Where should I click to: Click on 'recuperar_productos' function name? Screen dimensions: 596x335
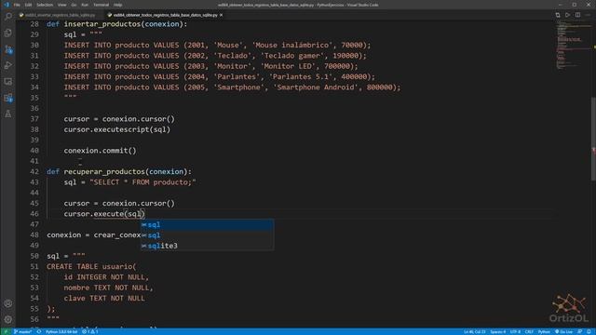coord(104,171)
